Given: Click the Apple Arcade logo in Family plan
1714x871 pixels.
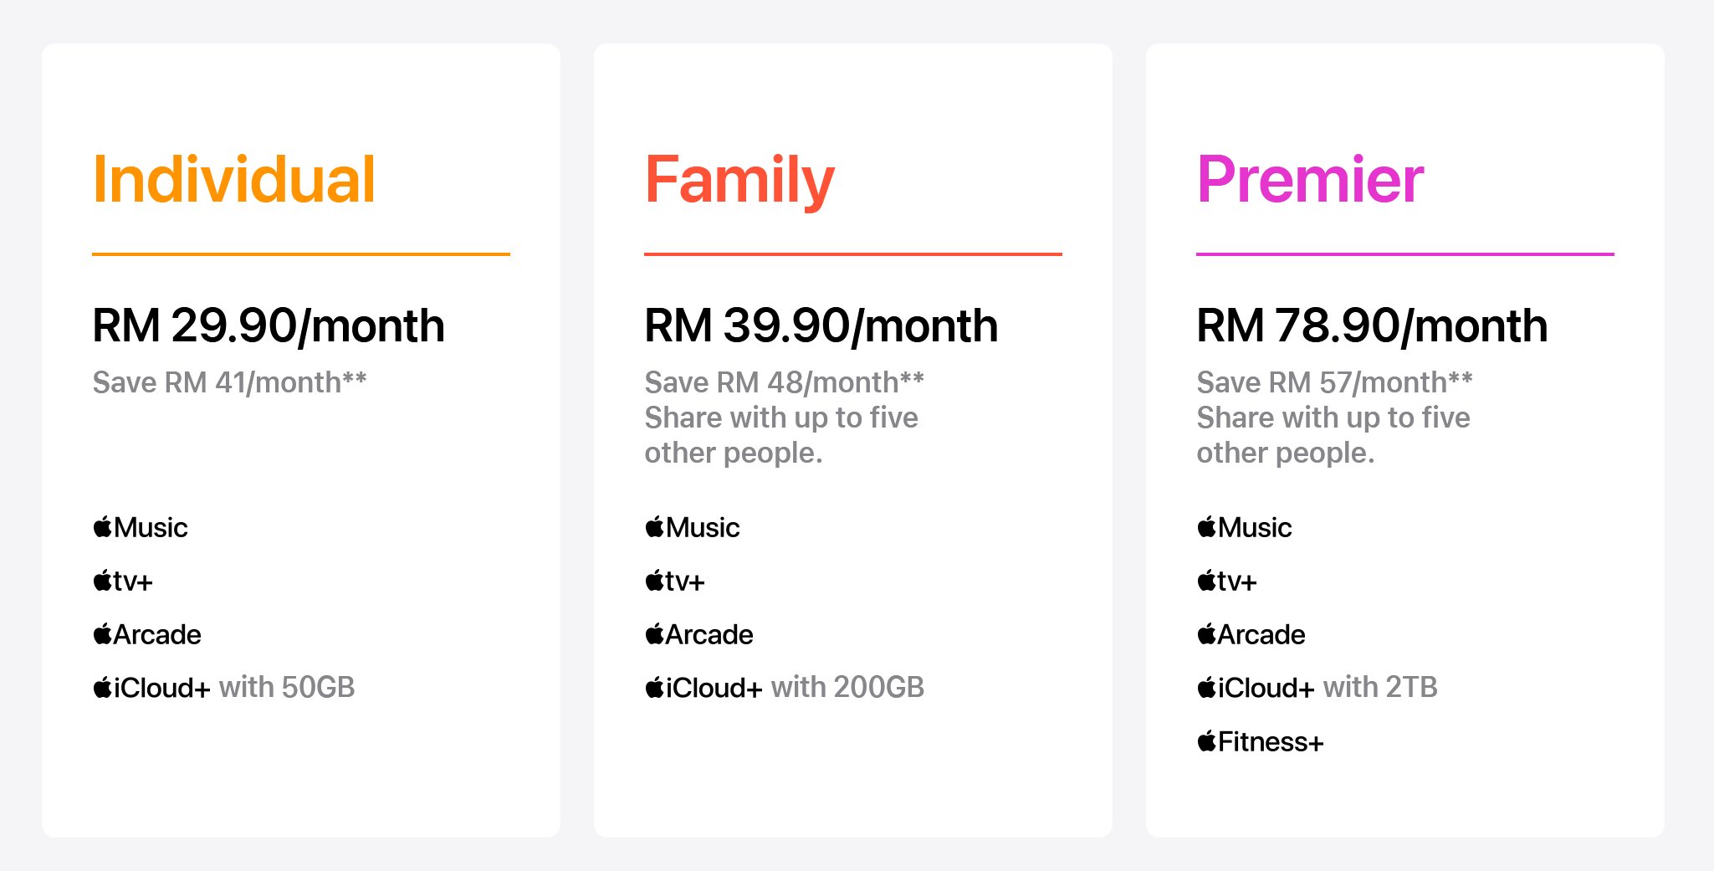Looking at the screenshot, I should point(699,634).
